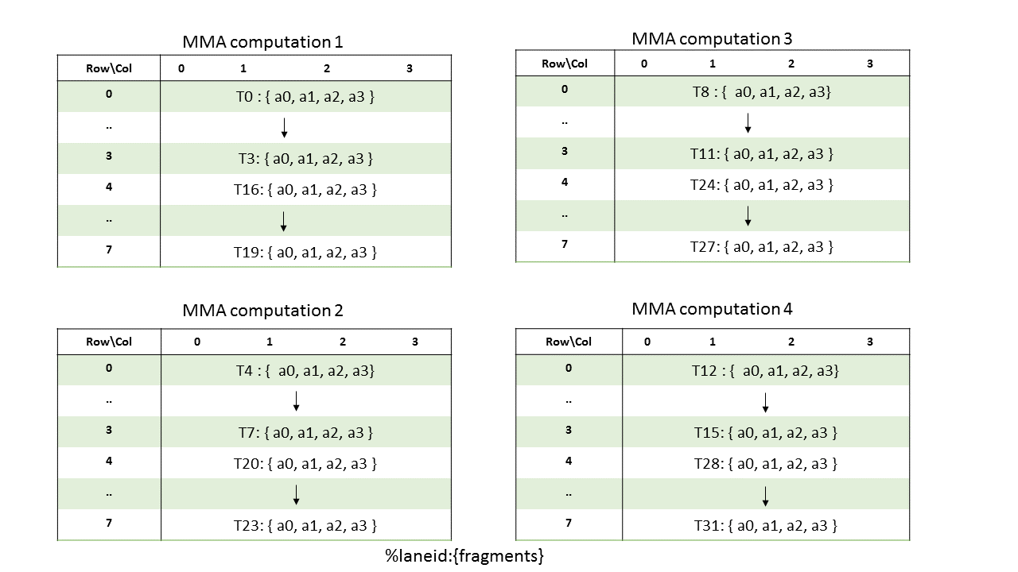Viewport: 1018px width, 572px height.
Task: Click the arrow above T23 row
Action: coord(296,495)
